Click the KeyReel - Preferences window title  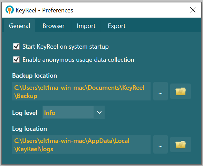pos(44,10)
